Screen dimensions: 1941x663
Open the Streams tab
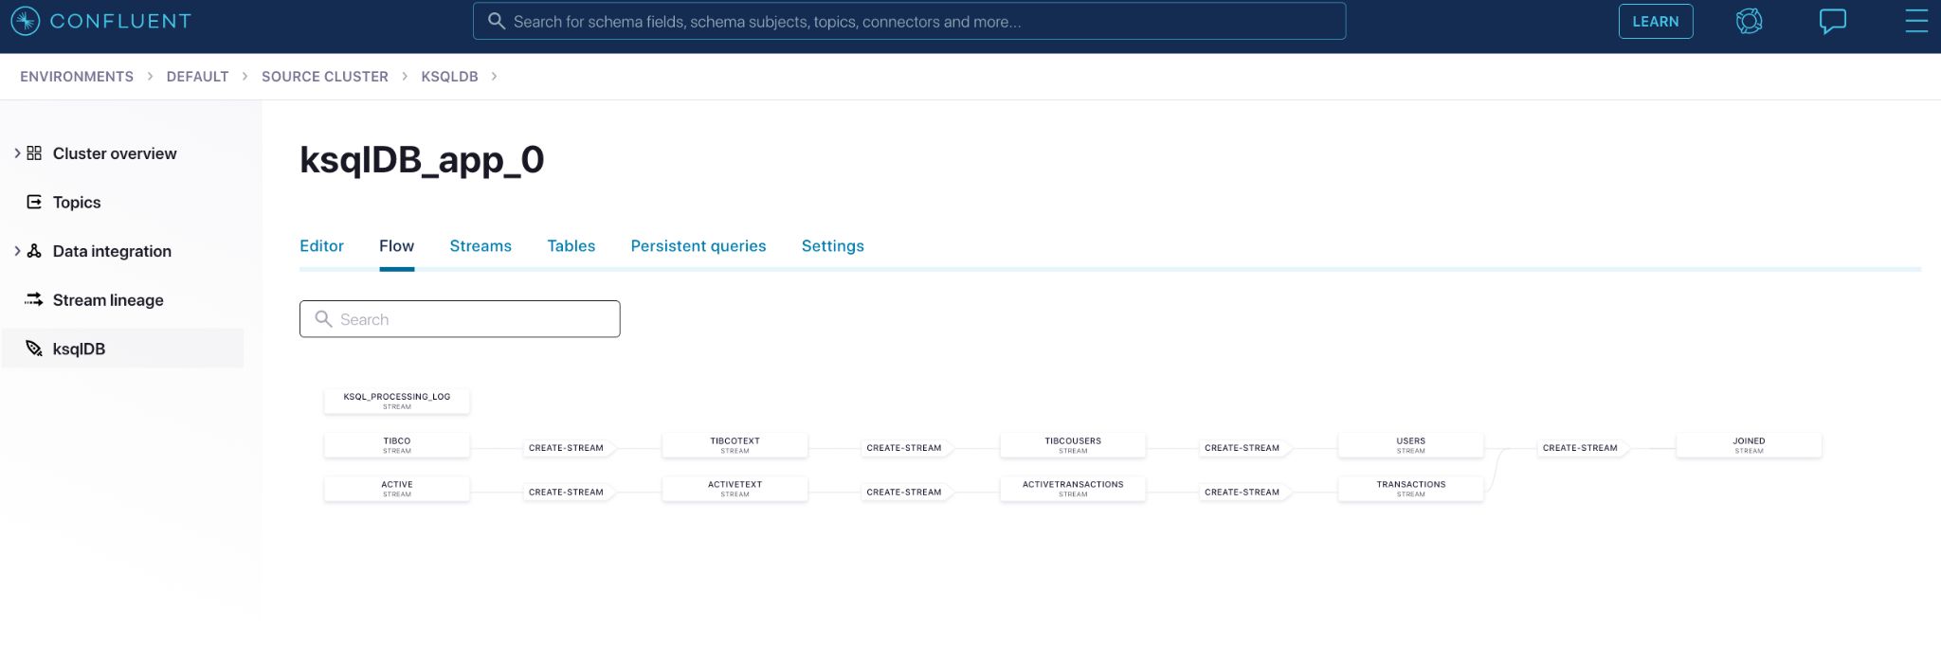point(481,246)
